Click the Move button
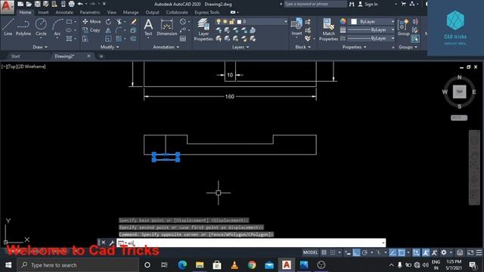Image resolution: width=484 pixels, height=272 pixels. (92, 22)
